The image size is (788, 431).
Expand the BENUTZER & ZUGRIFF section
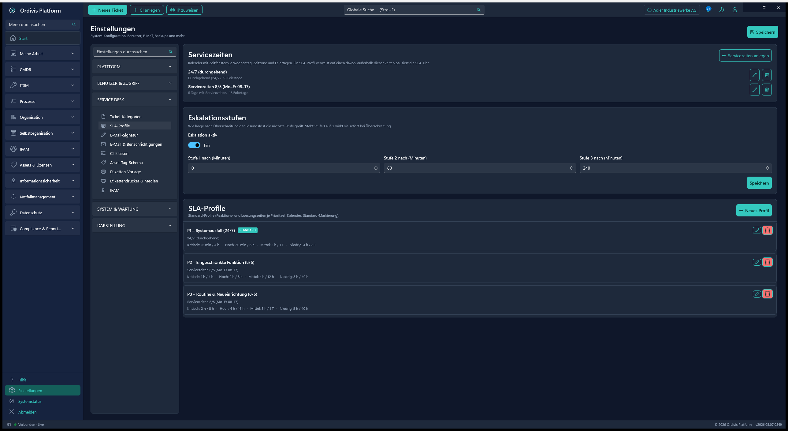(135, 83)
